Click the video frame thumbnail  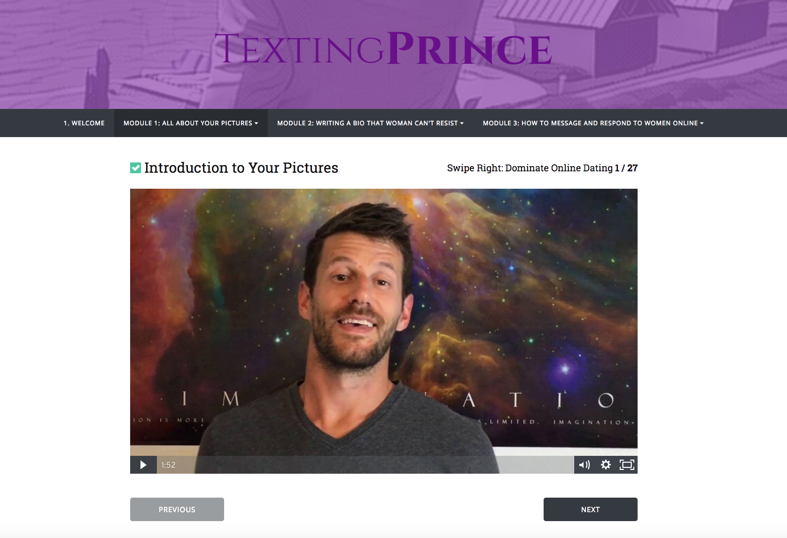(x=384, y=322)
